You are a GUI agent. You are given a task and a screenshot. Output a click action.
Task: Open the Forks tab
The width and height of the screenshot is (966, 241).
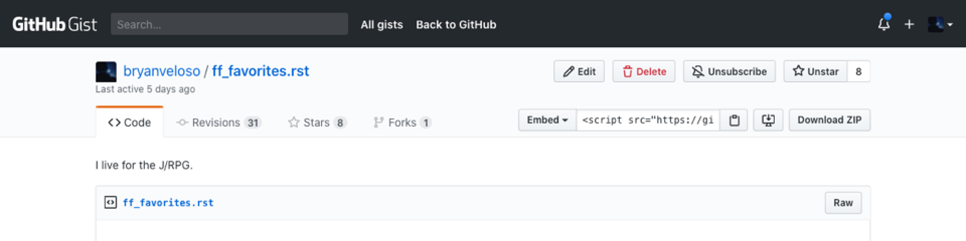click(x=402, y=123)
